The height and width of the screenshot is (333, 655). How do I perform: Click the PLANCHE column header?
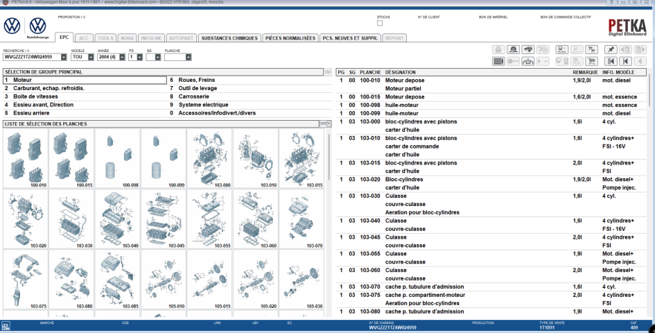pyautogui.click(x=370, y=72)
